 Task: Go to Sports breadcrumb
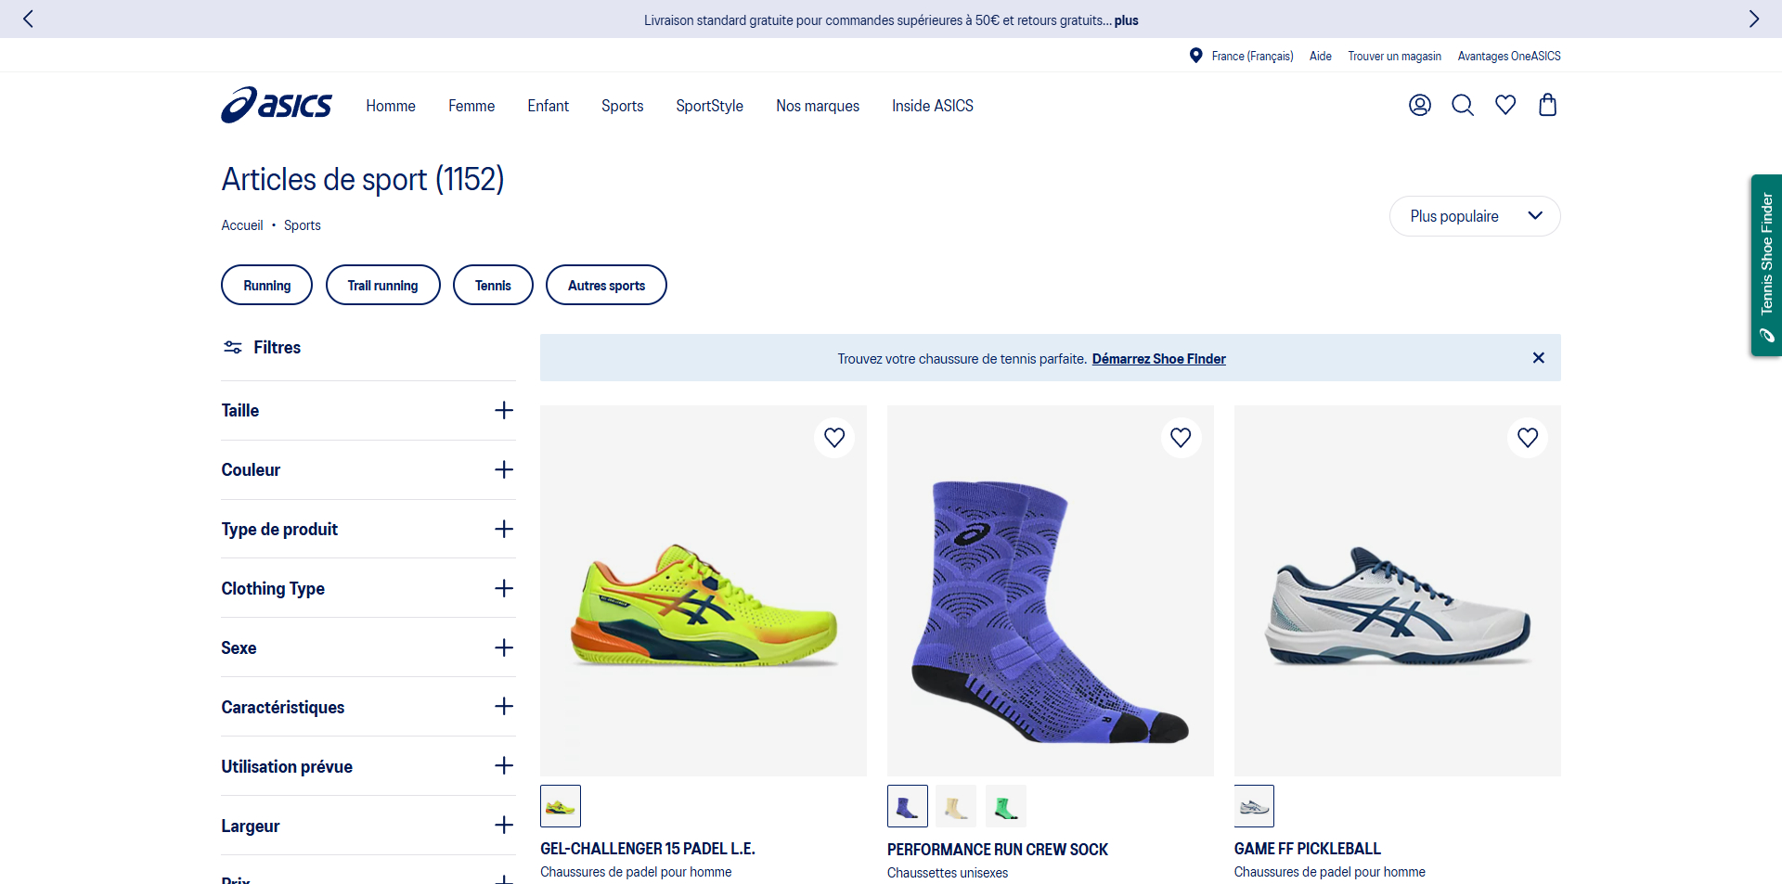click(x=302, y=225)
